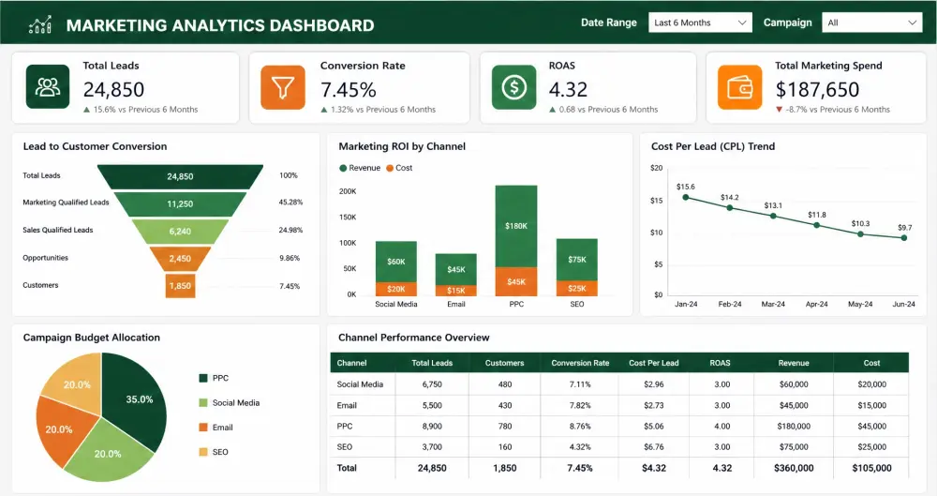Click the $187,650 spend value
The width and height of the screenshot is (937, 496).
(x=817, y=90)
